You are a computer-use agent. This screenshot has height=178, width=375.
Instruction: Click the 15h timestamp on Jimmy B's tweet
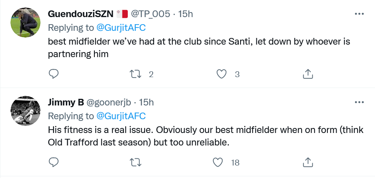[x=147, y=102]
